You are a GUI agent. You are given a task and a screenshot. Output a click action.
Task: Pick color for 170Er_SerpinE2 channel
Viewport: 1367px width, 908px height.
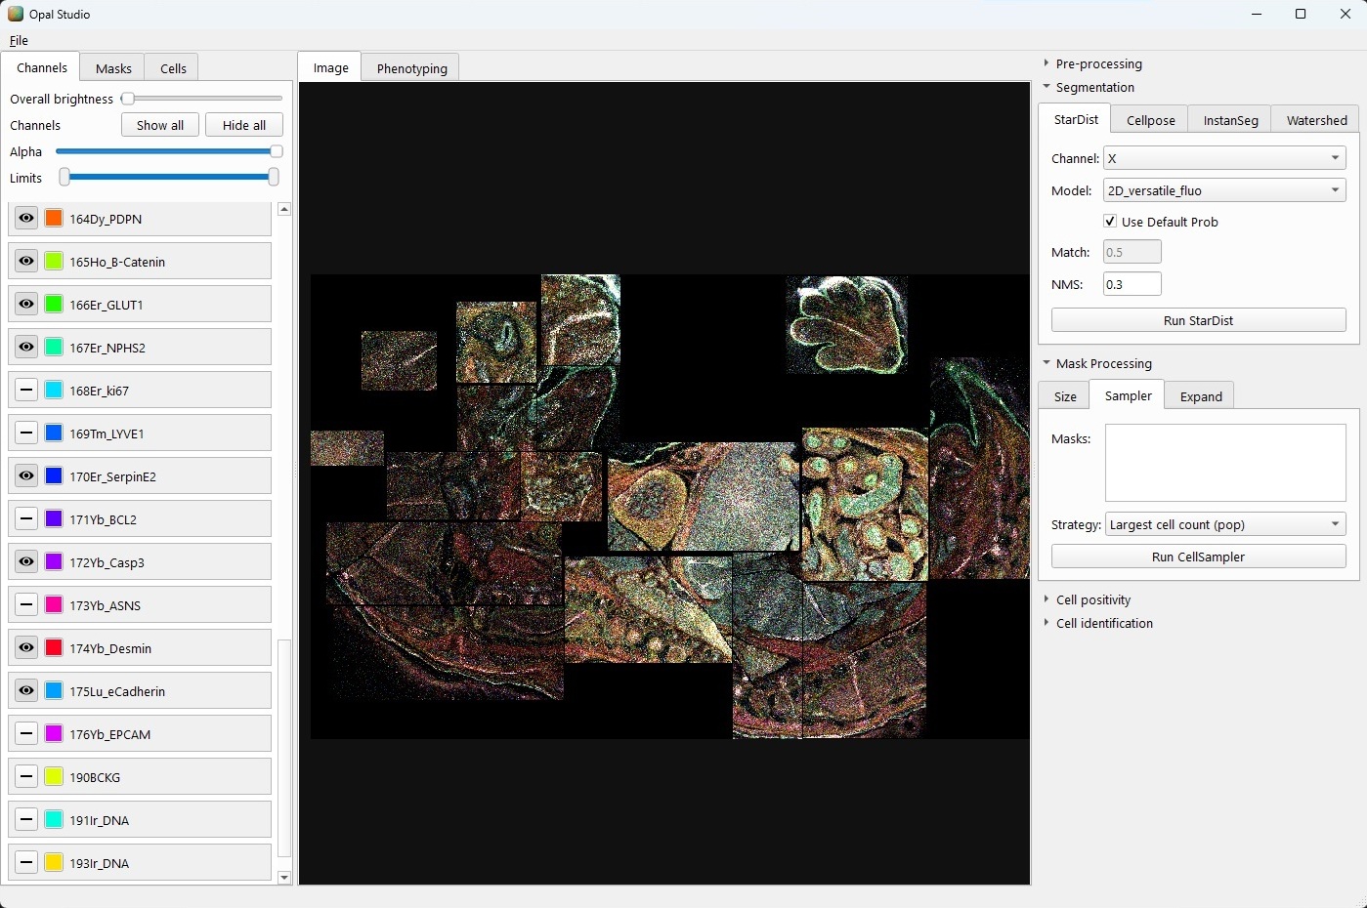[54, 476]
